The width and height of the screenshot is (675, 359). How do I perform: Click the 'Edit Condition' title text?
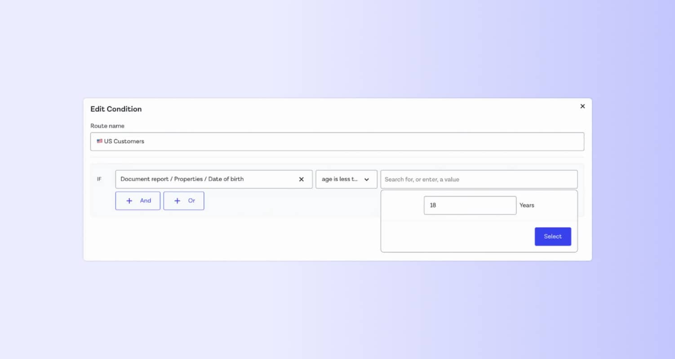[x=116, y=109]
